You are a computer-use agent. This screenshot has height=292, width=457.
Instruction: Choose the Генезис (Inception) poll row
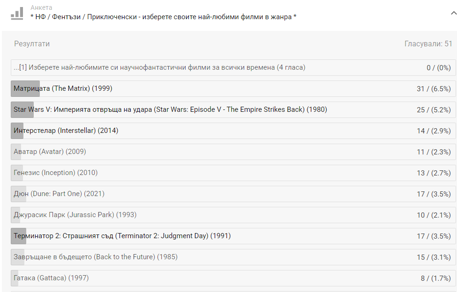pos(56,173)
